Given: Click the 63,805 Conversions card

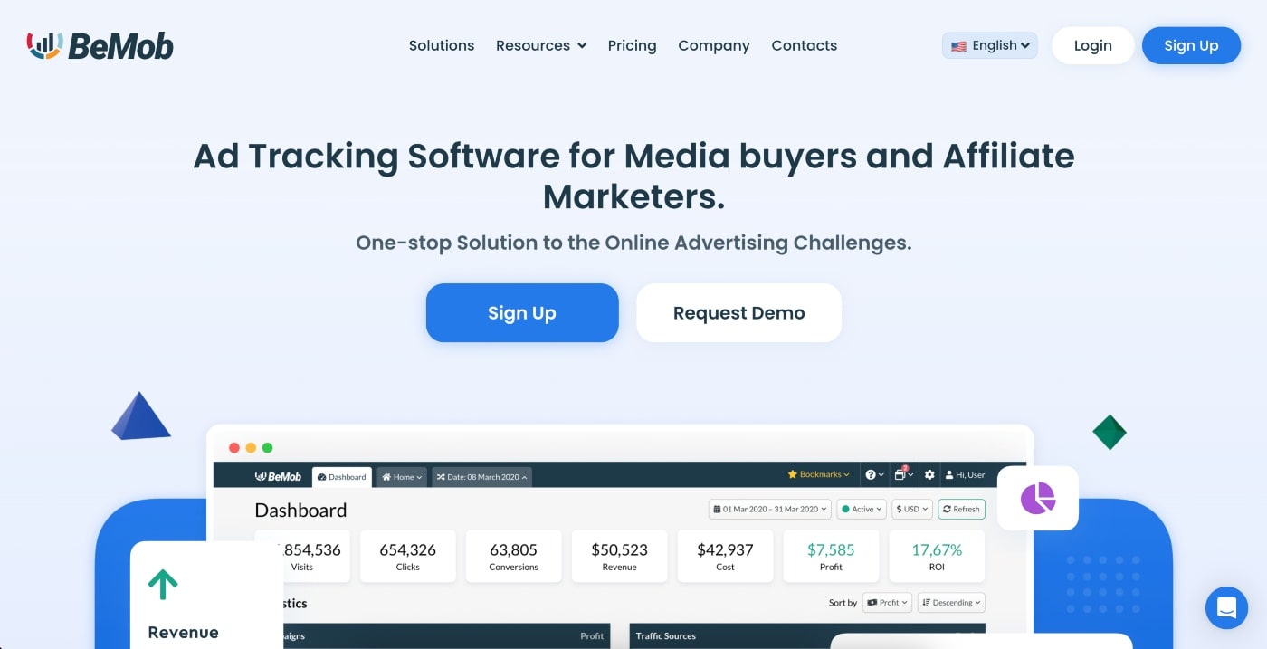Looking at the screenshot, I should tap(514, 556).
